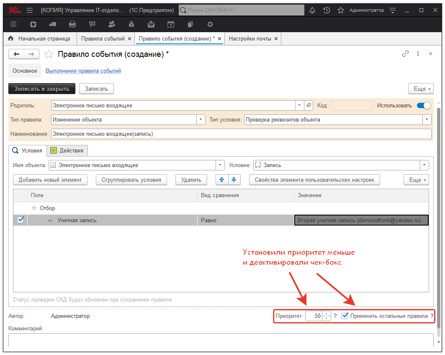Click the Записать и закрыть button
This screenshot has width=445, height=355.
42,89
